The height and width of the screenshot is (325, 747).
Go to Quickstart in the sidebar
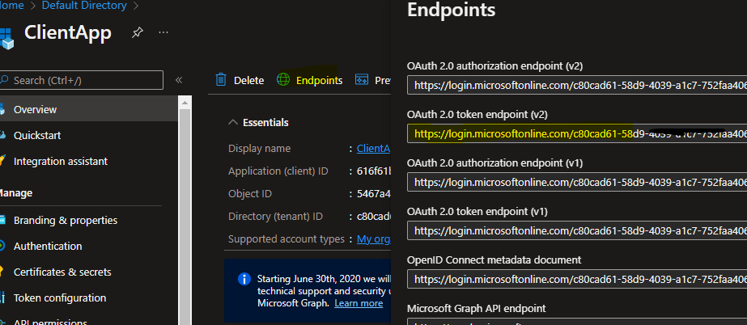point(37,135)
